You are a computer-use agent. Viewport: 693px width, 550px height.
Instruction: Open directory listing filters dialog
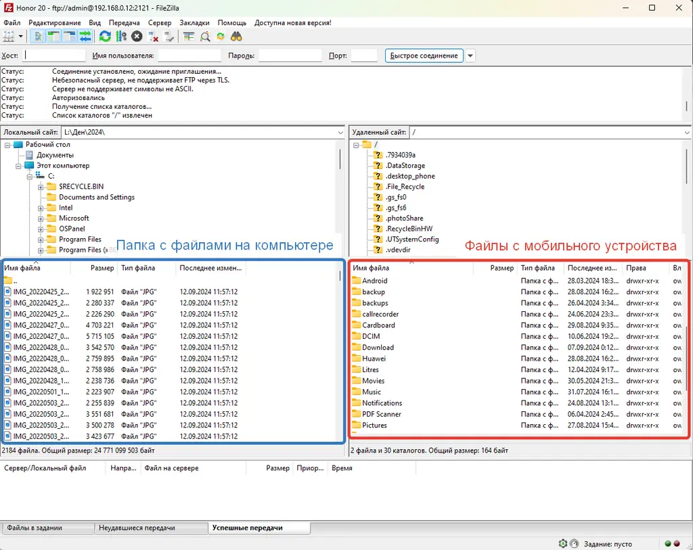tap(189, 37)
